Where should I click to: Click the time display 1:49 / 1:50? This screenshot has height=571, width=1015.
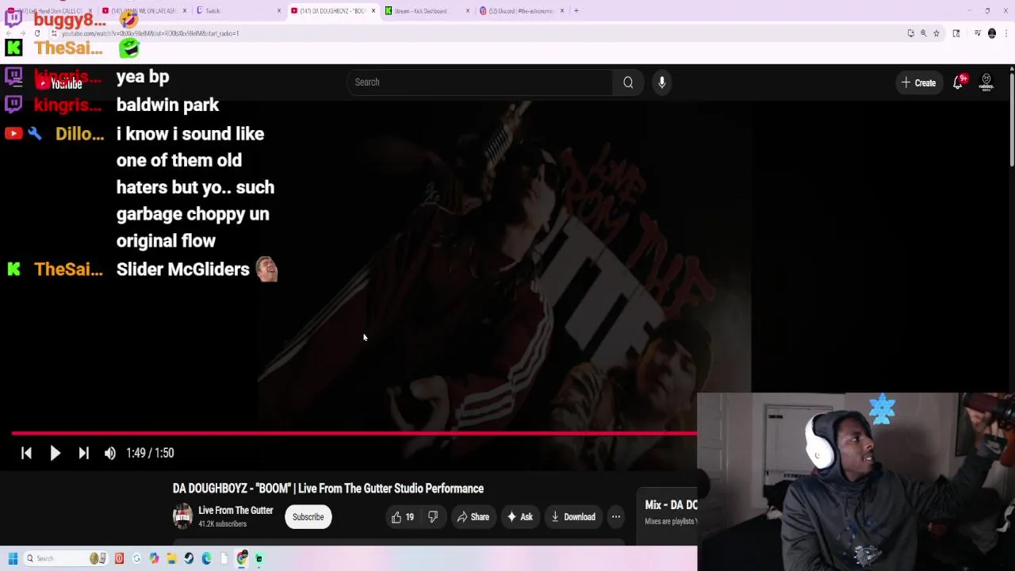pyautogui.click(x=150, y=453)
